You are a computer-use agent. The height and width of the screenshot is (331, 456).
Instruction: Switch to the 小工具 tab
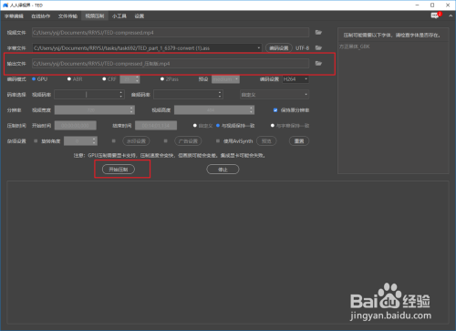pyautogui.click(x=119, y=16)
